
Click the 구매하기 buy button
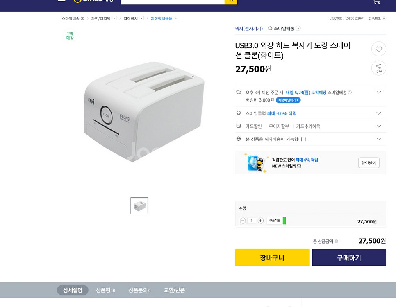pyautogui.click(x=349, y=257)
